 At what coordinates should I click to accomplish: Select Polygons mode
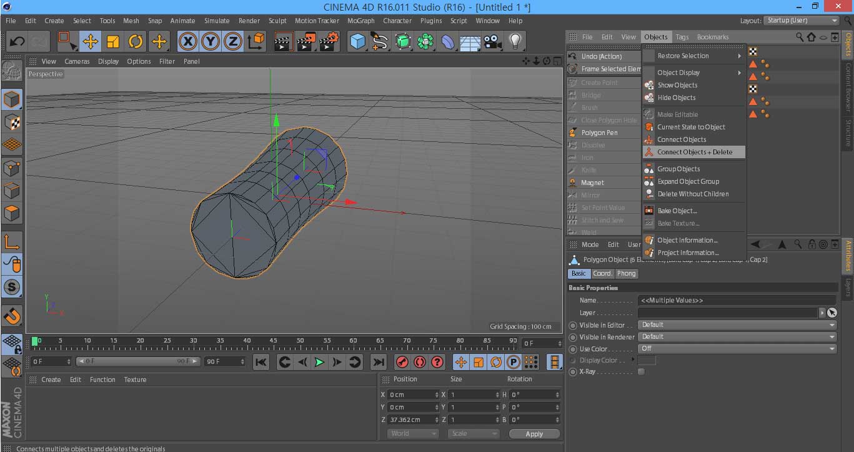(x=12, y=213)
